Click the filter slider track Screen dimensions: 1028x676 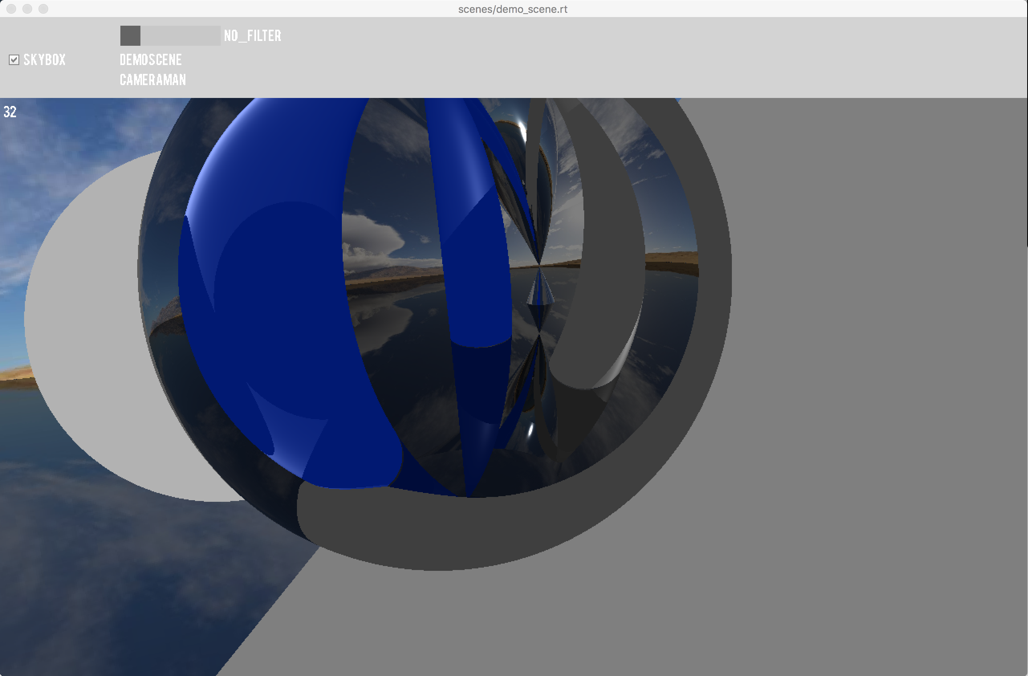170,35
